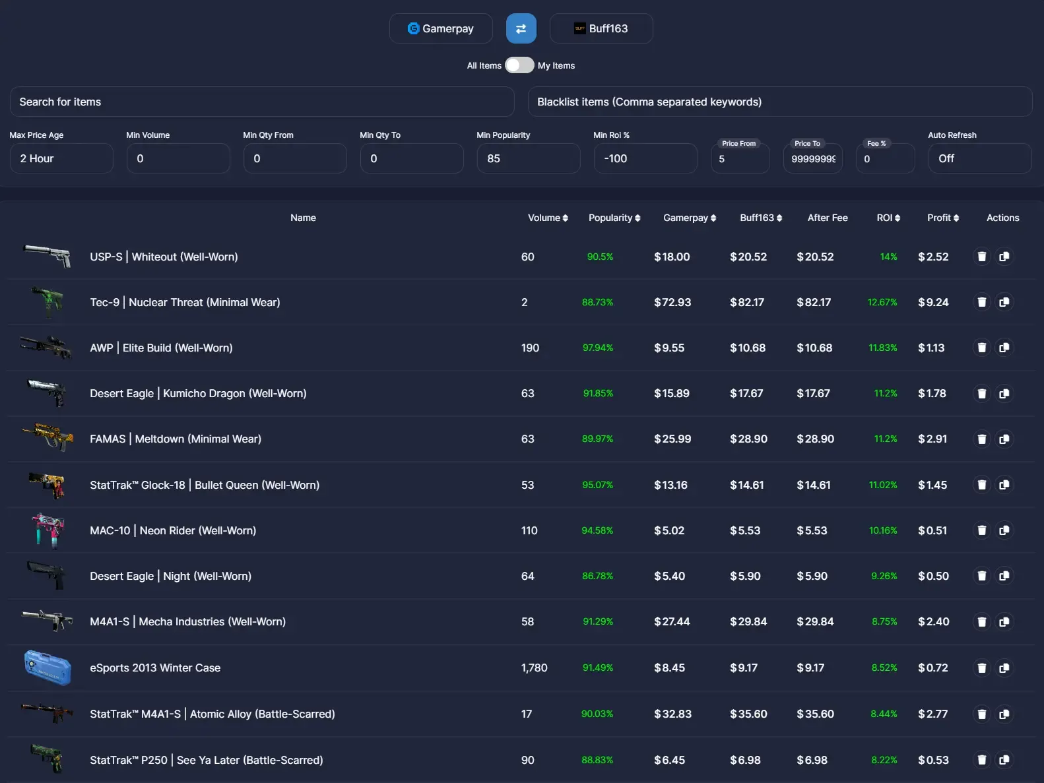Delete the MAC-10 Neon Rider row
This screenshot has width=1044, height=783.
pyautogui.click(x=982, y=530)
